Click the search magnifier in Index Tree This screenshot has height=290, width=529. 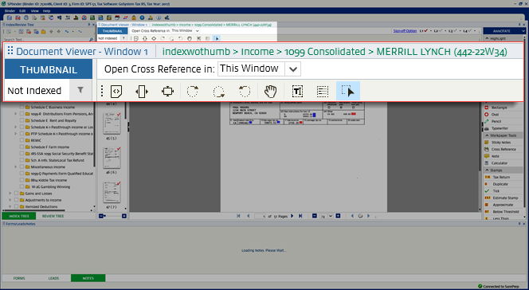[91, 40]
